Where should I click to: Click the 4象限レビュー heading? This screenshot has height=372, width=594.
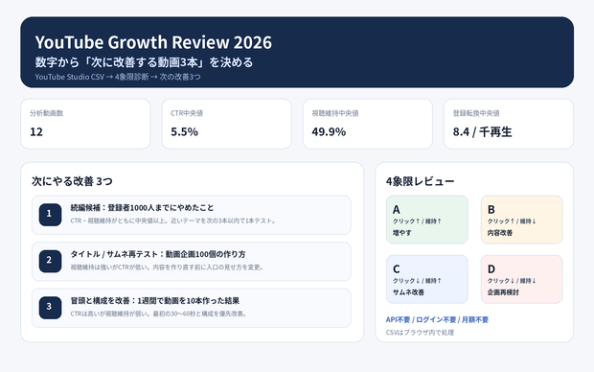click(x=421, y=181)
